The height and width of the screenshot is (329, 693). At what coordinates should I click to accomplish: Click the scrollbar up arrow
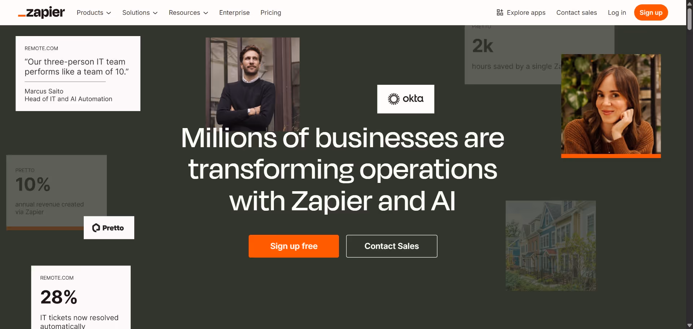[x=689, y=4]
